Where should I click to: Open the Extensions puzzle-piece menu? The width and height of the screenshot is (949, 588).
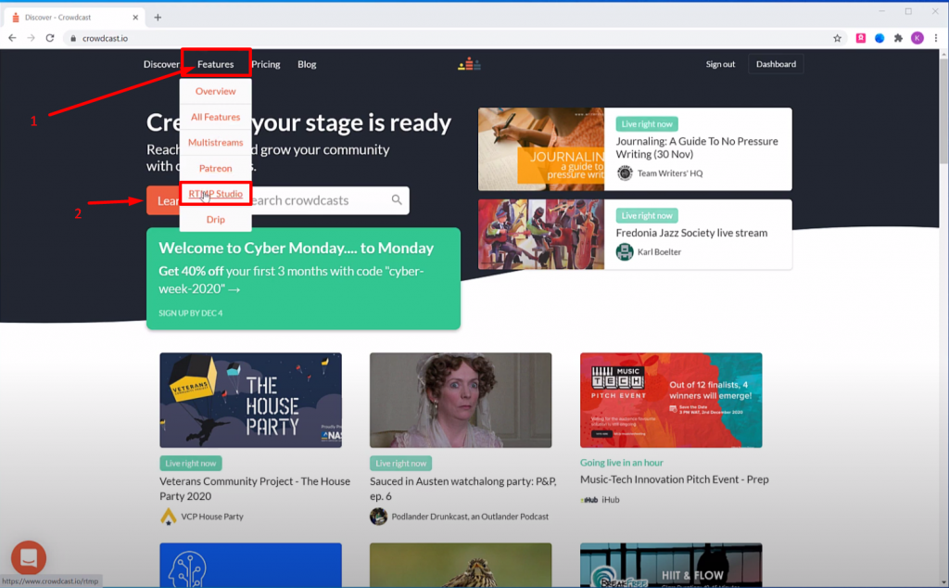tap(898, 38)
